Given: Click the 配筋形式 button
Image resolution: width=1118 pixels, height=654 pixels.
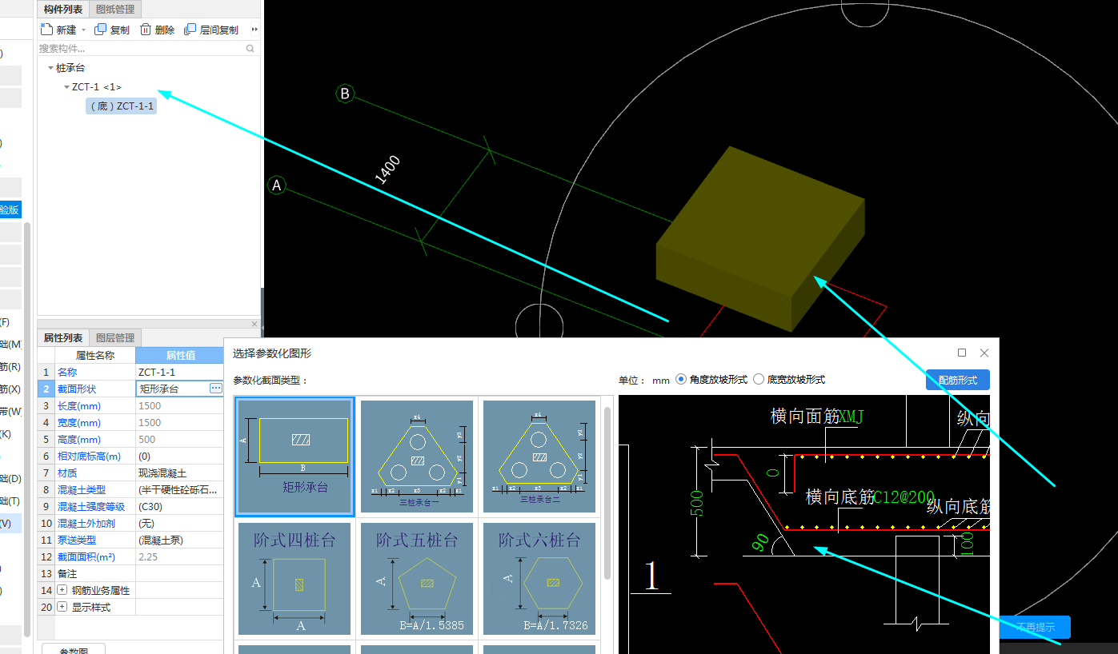Looking at the screenshot, I should click(957, 380).
